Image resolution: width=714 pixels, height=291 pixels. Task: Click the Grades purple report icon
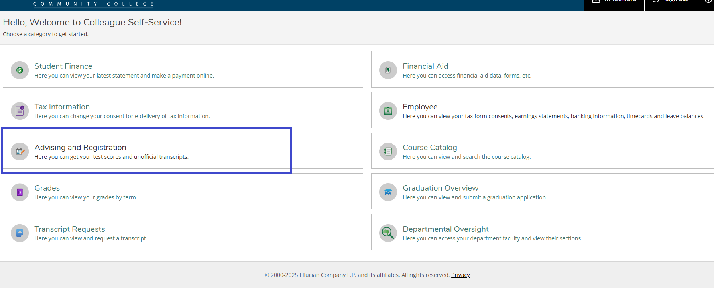[20, 192]
